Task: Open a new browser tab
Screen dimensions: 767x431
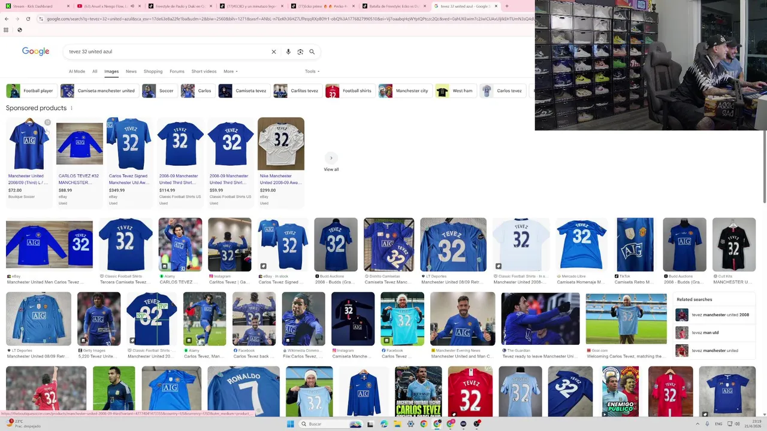Action: point(506,6)
